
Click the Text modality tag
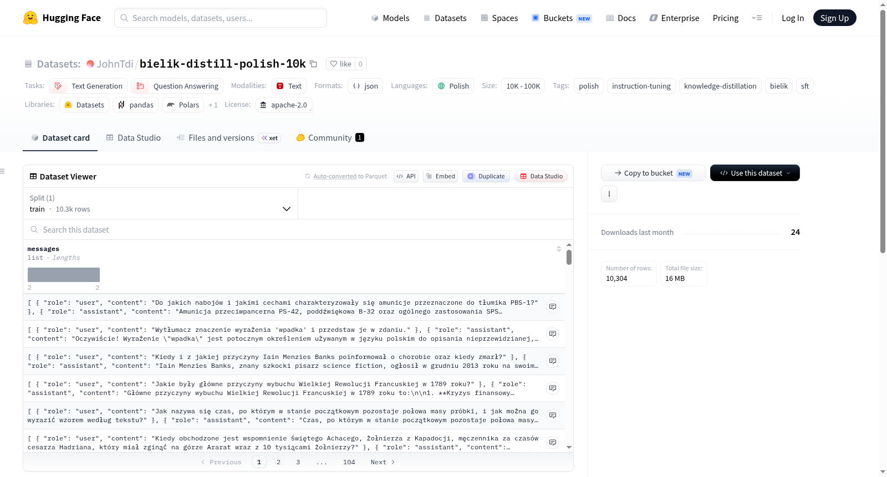(x=289, y=86)
